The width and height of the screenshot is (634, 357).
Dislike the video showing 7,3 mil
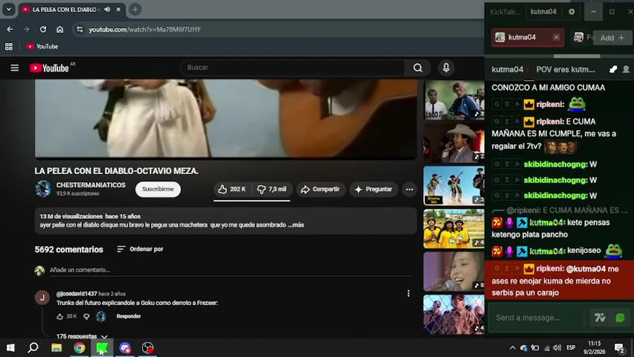tap(272, 189)
